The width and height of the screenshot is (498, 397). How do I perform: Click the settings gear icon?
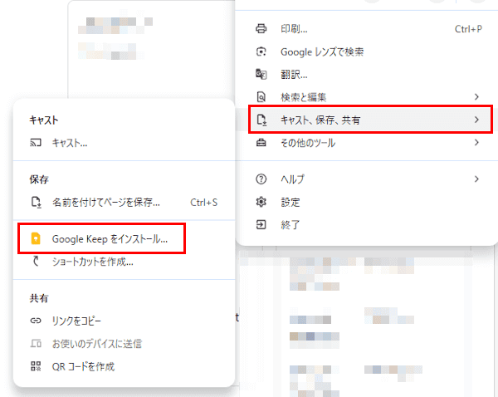261,202
